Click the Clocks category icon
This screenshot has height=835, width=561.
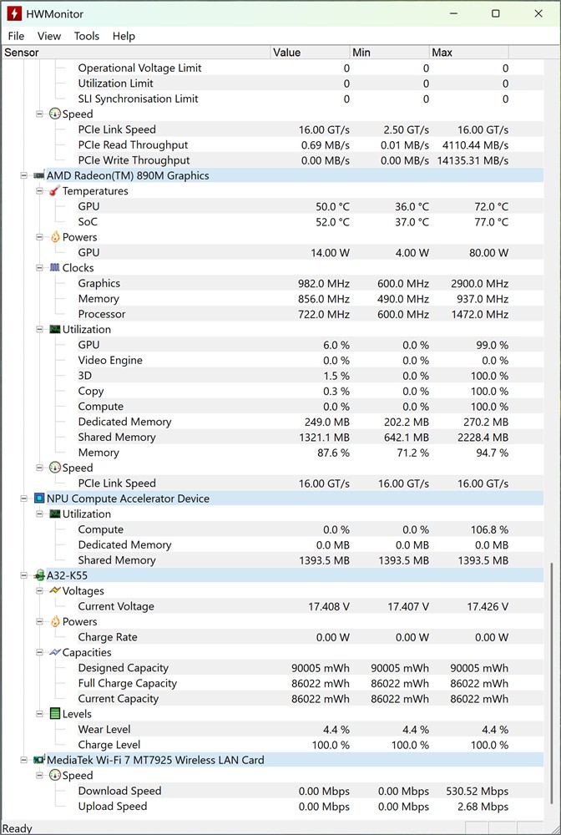[x=55, y=268]
